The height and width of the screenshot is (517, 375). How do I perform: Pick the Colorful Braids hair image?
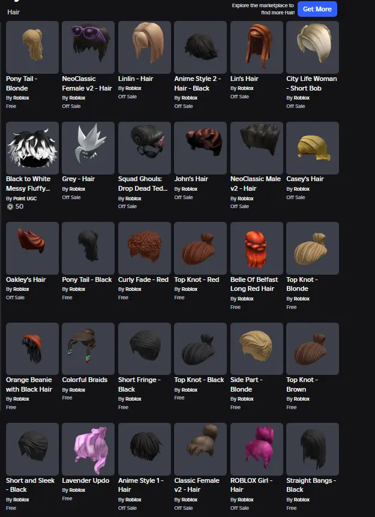(x=88, y=348)
